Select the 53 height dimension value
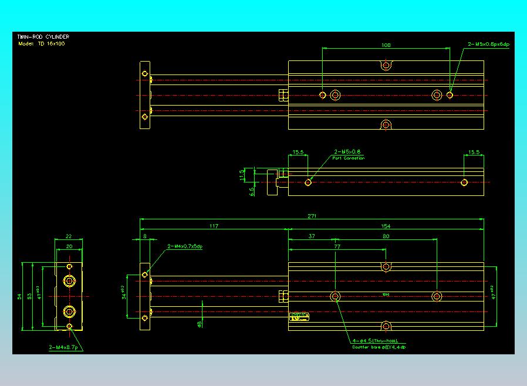 (29, 296)
